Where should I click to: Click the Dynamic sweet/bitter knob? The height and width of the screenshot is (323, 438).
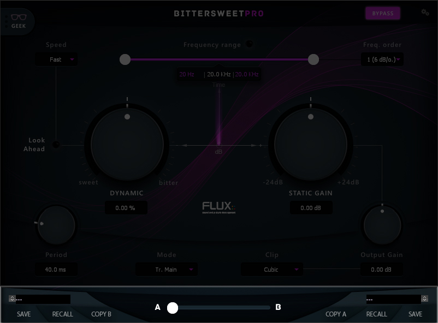(127, 146)
